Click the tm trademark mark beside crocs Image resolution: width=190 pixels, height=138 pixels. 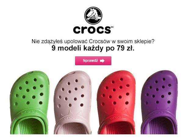[112, 27]
